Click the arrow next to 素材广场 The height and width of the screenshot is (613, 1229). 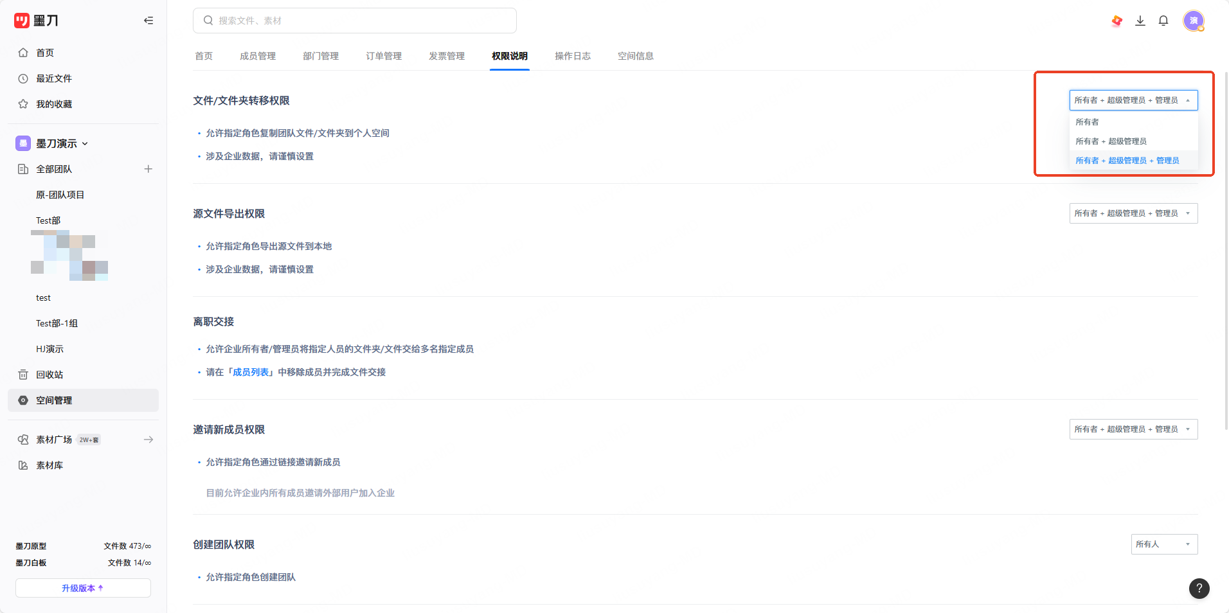pos(148,440)
